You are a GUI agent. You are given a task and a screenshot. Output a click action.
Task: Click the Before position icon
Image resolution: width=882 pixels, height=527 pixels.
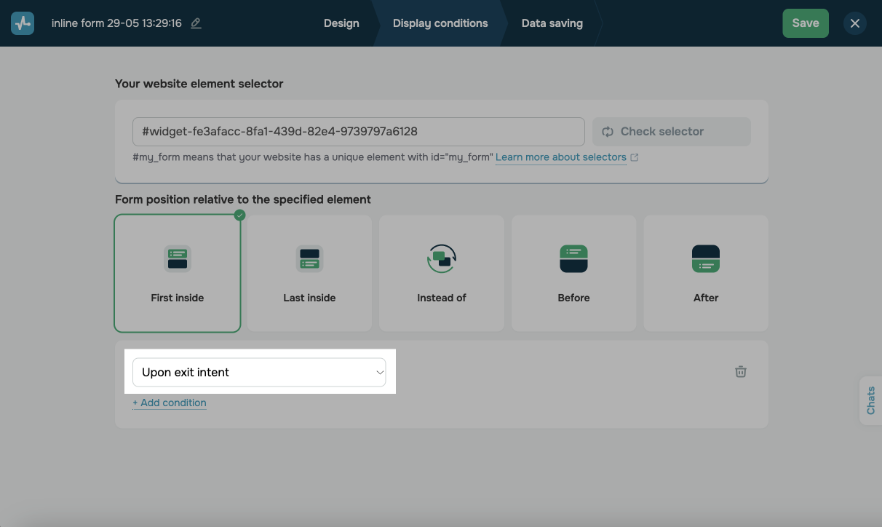573,258
